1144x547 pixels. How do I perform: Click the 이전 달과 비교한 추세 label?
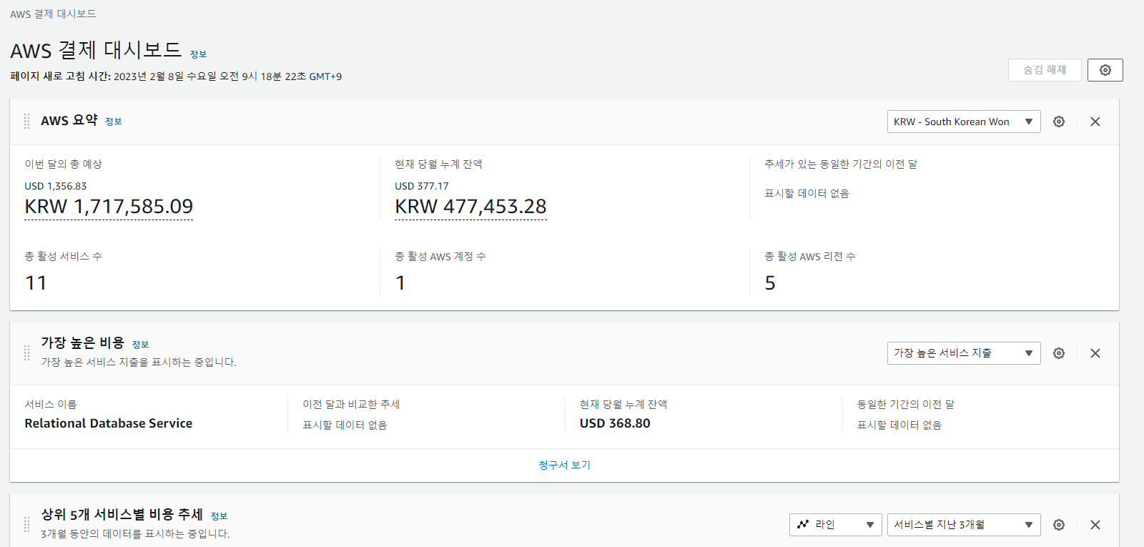click(x=351, y=405)
